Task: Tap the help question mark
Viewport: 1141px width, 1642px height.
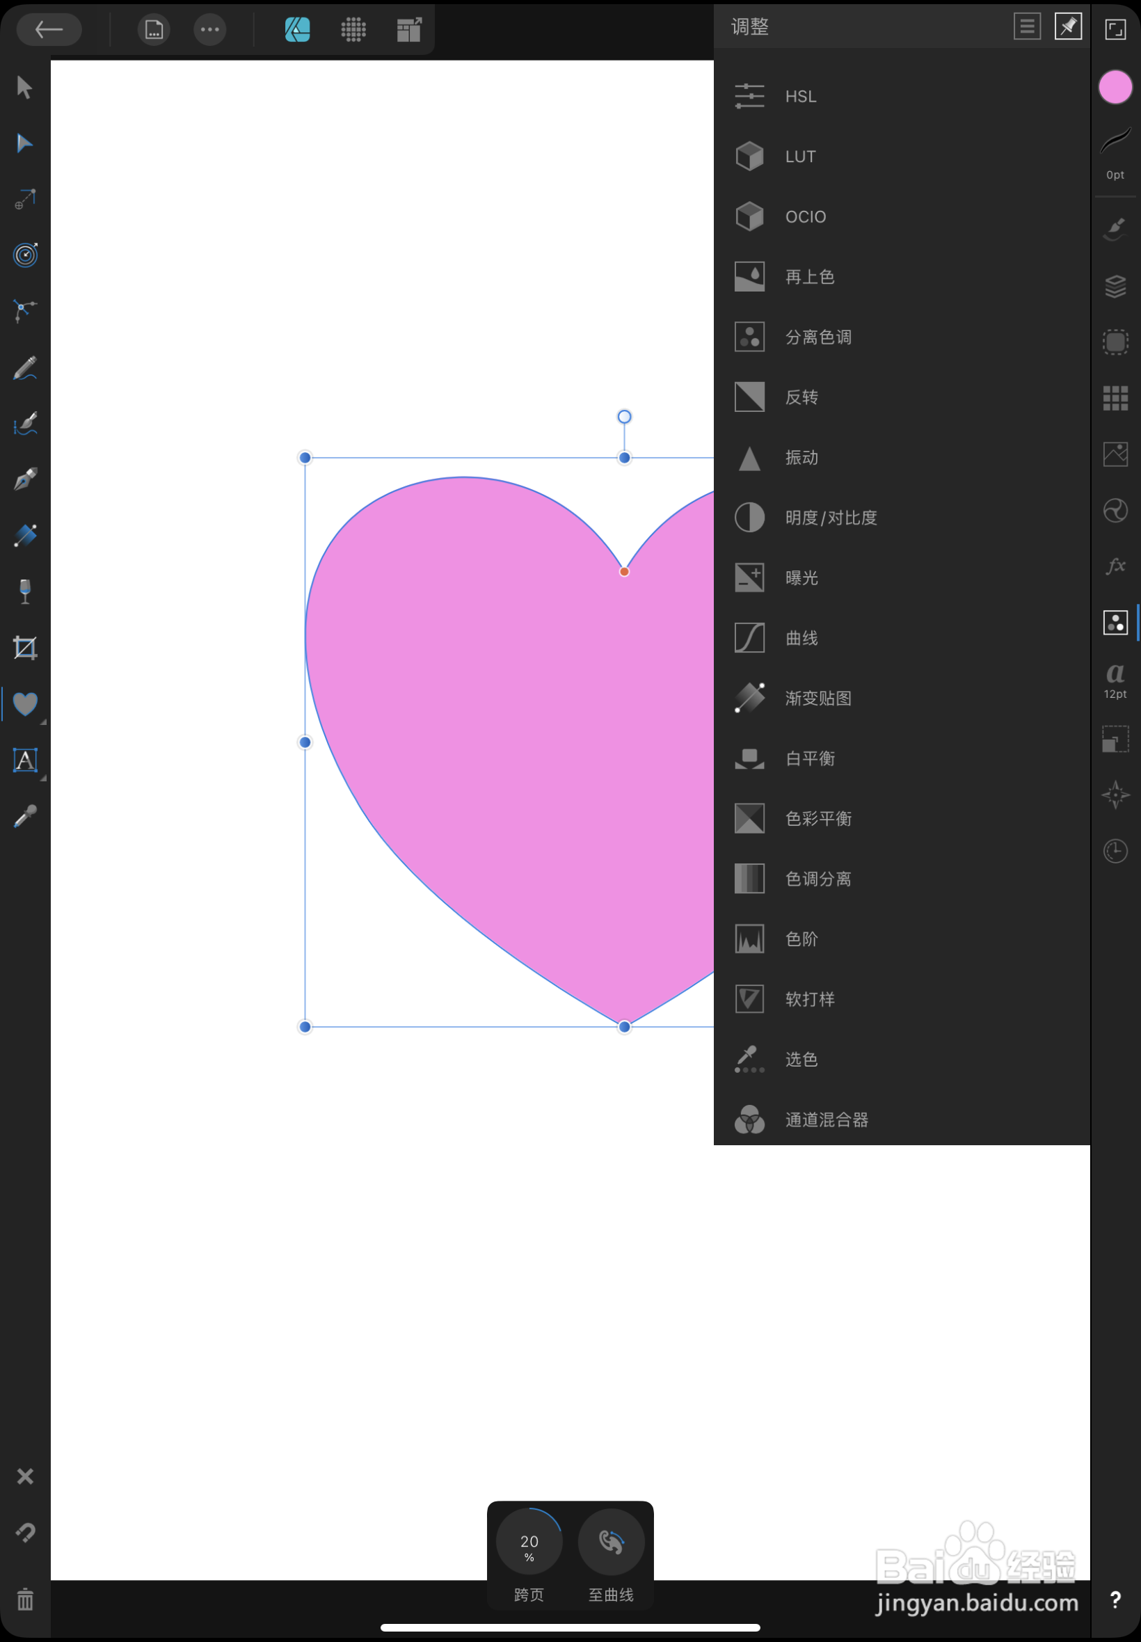Action: coord(1115,1600)
